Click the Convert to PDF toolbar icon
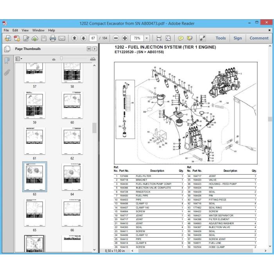The width and height of the screenshot is (274, 274). [16, 38]
